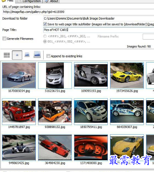The height and width of the screenshot is (172, 154).
Task: Select thumbnail 664339307.jpg Suzuki rally car
Action: coord(127,111)
